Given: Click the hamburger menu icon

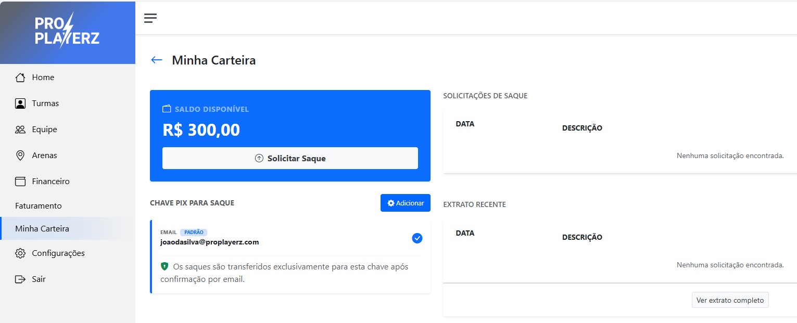Looking at the screenshot, I should [x=150, y=18].
